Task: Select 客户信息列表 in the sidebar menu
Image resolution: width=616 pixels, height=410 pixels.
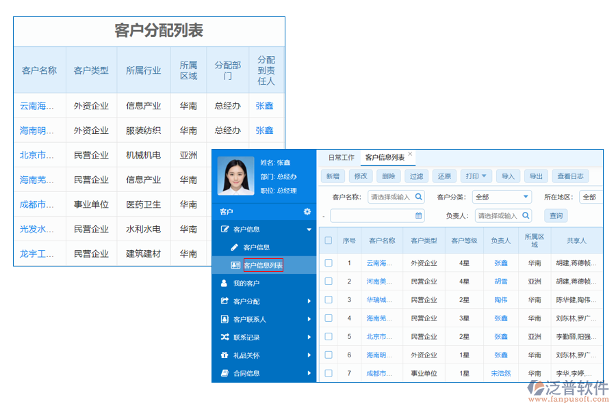Action: pyautogui.click(x=265, y=264)
